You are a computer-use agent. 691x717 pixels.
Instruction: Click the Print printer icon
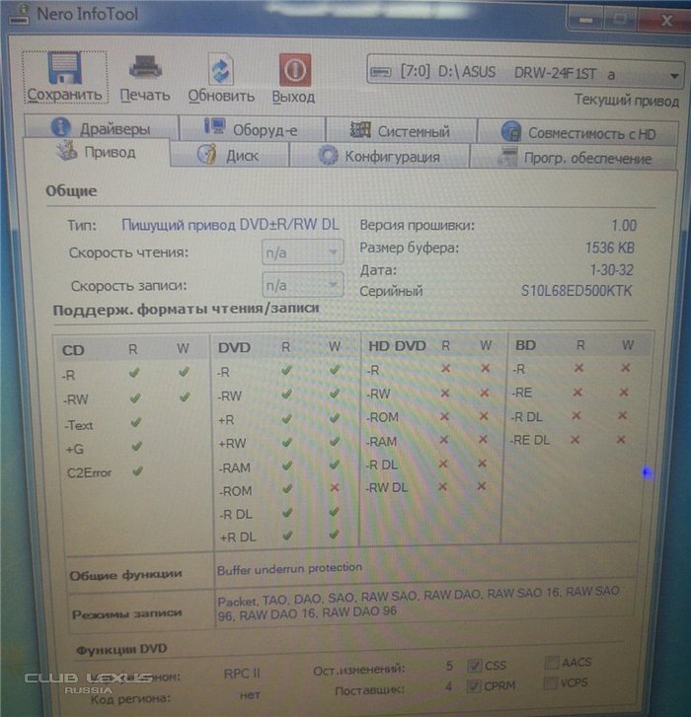[144, 68]
